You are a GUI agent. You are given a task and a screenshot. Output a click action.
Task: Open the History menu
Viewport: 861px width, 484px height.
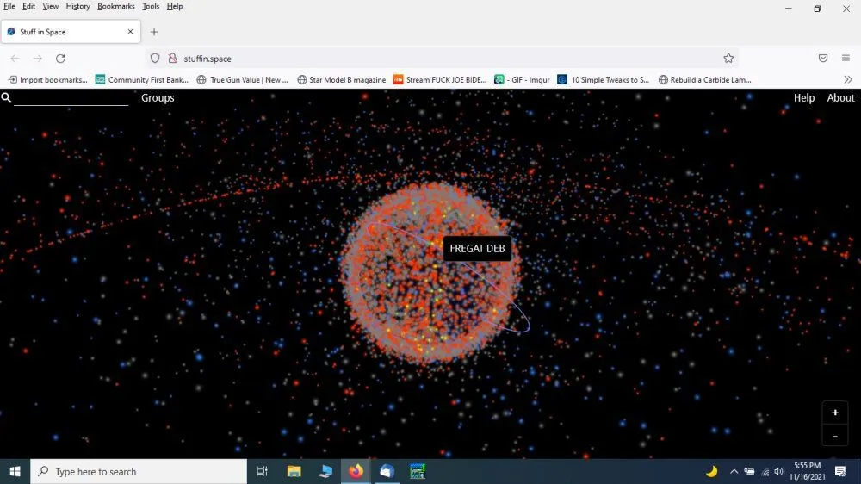pyautogui.click(x=78, y=7)
